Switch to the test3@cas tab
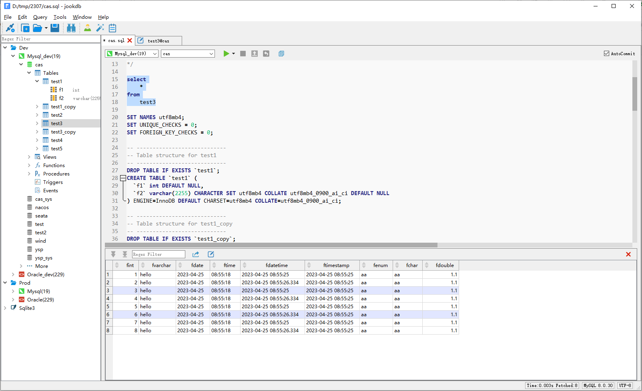The width and height of the screenshot is (642, 391). tap(158, 41)
